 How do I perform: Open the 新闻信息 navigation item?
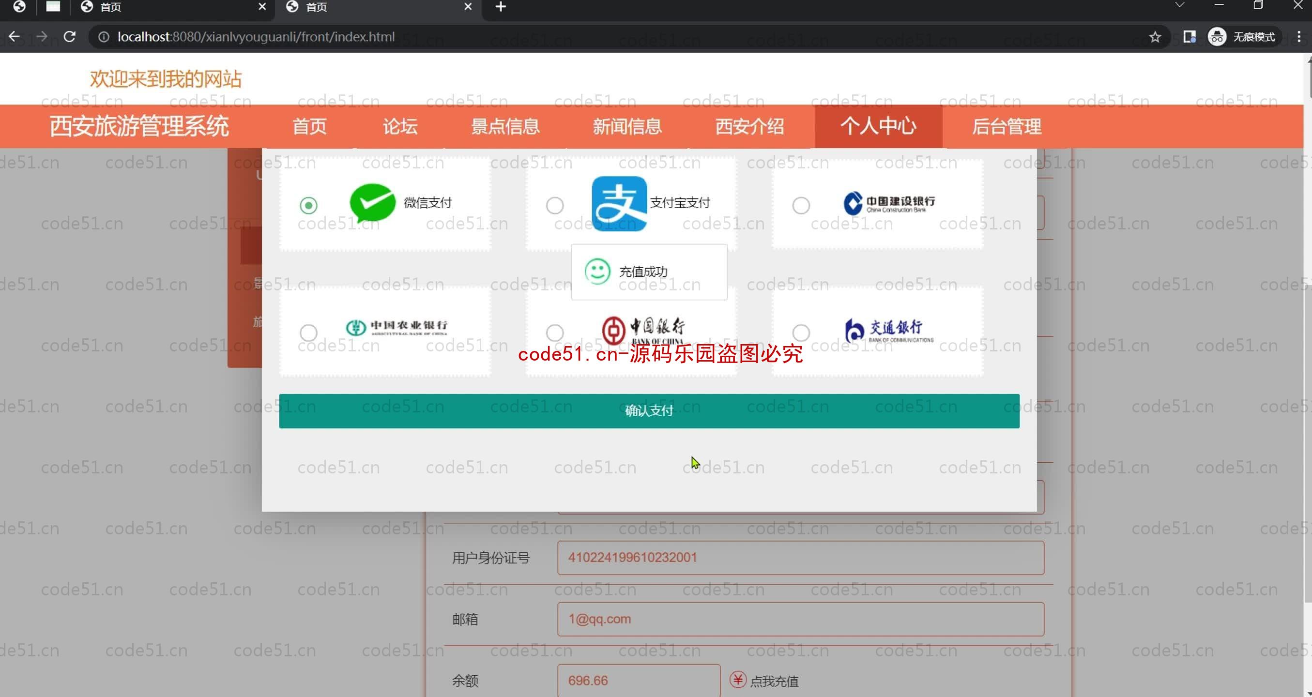(x=627, y=126)
